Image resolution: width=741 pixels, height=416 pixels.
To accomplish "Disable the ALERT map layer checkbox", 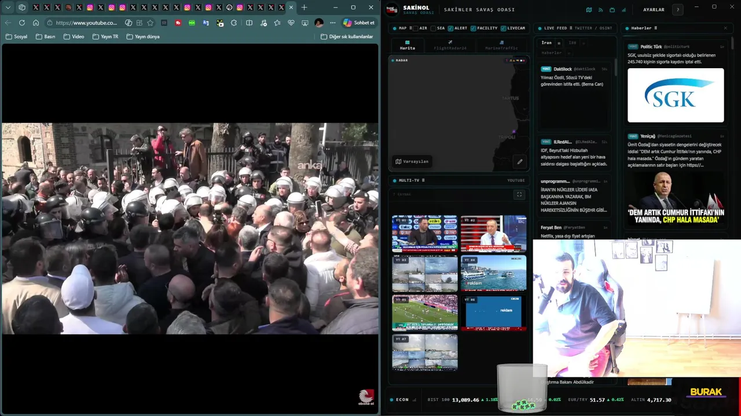I will [x=450, y=28].
